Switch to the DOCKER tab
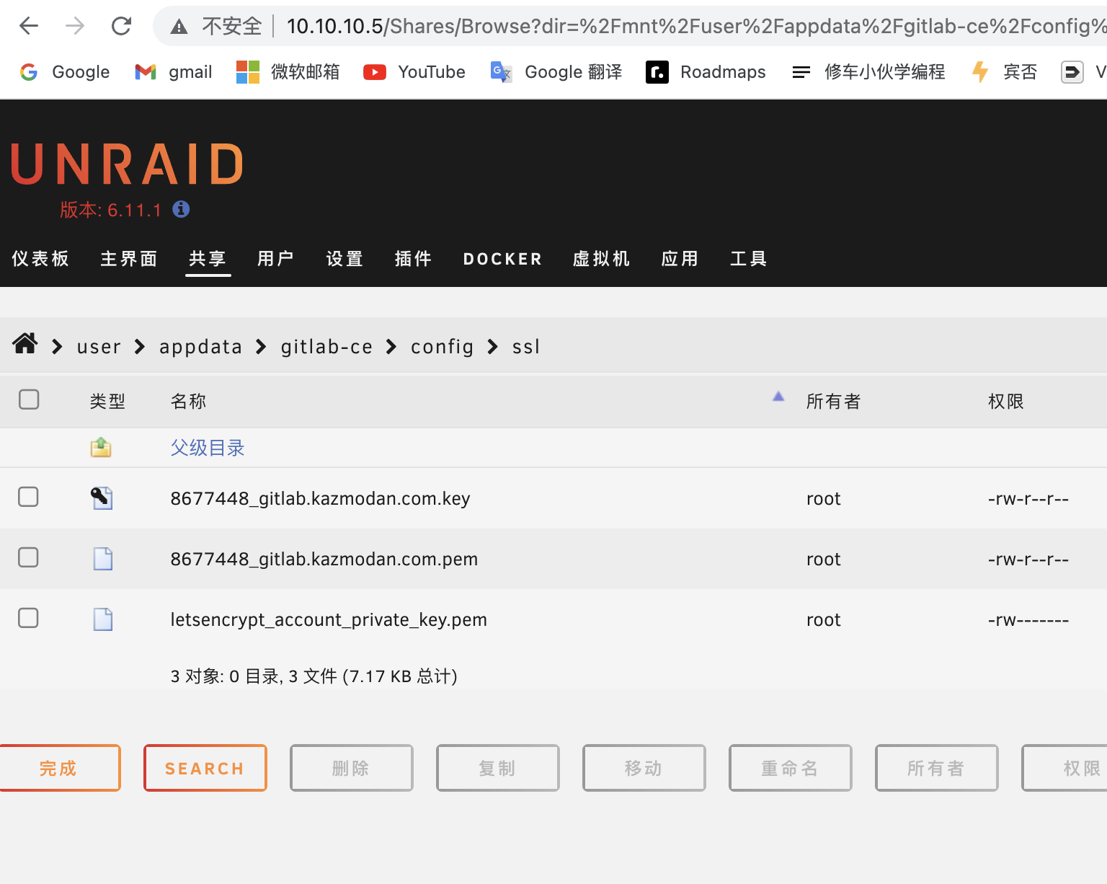The height and width of the screenshot is (884, 1107). tap(502, 259)
